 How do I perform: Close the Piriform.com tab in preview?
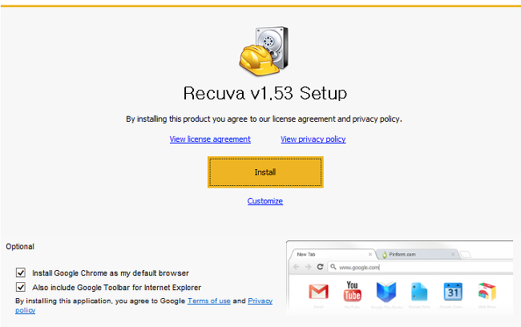[453, 254]
